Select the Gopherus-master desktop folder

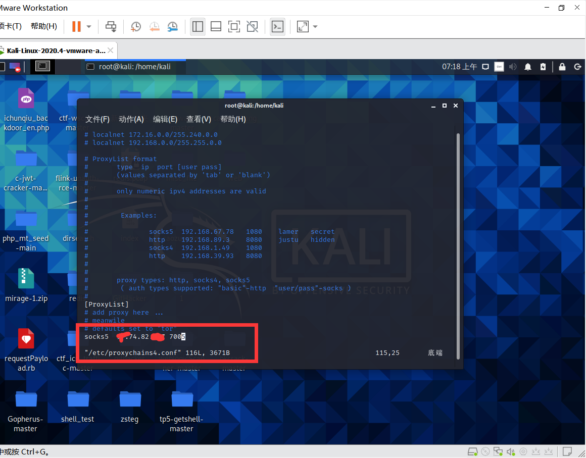point(26,412)
